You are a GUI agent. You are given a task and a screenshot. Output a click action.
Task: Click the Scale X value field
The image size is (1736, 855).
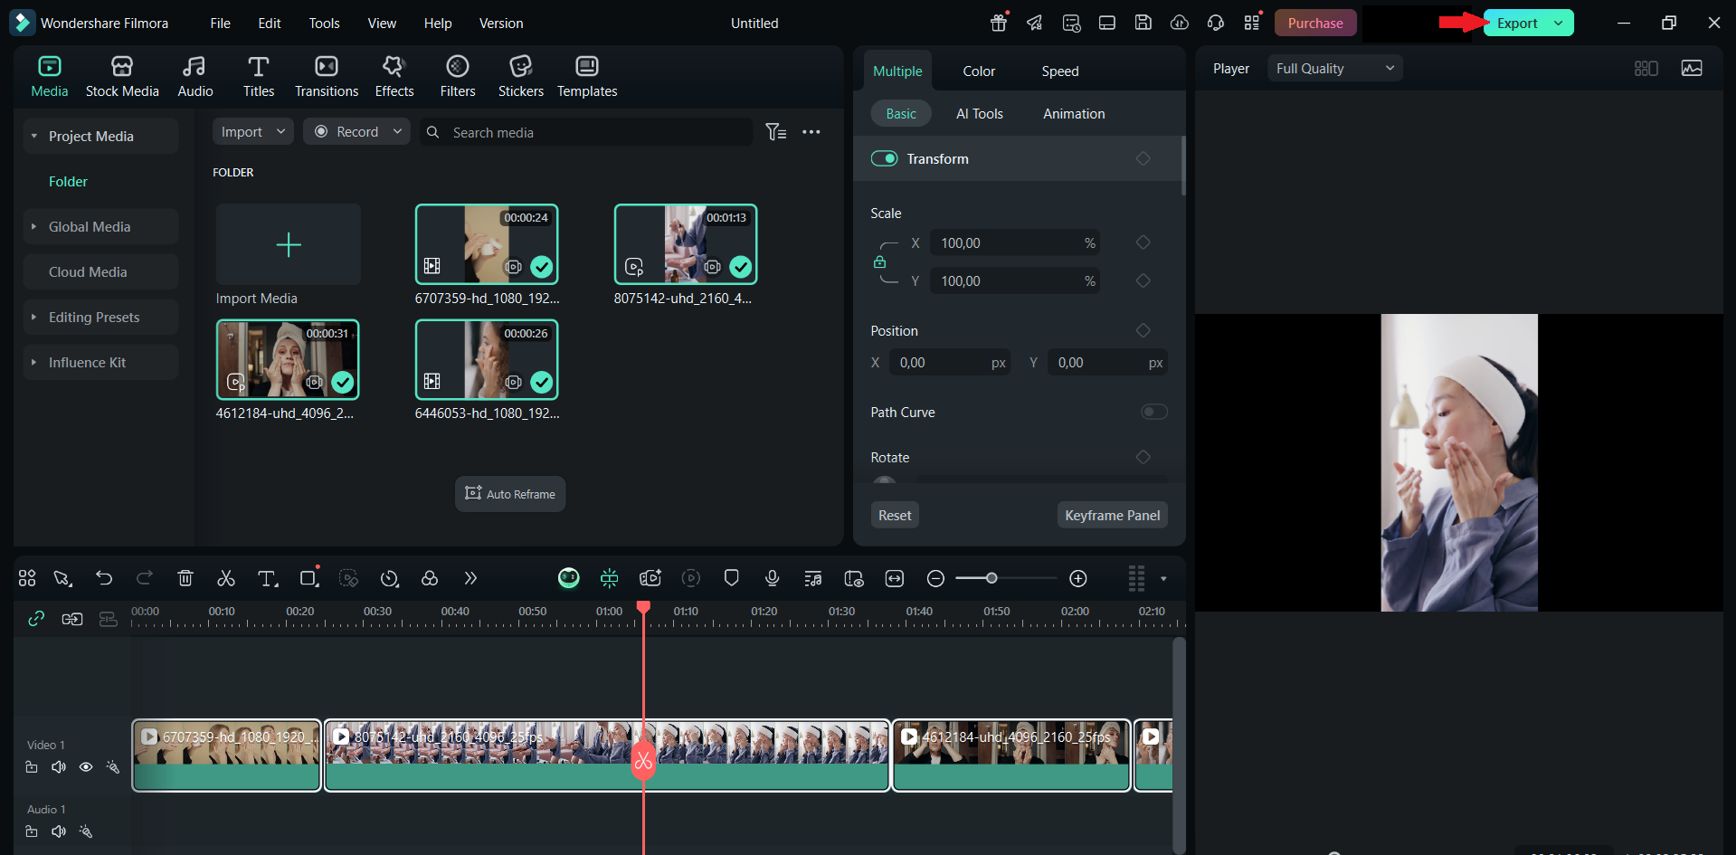[x=1015, y=242]
